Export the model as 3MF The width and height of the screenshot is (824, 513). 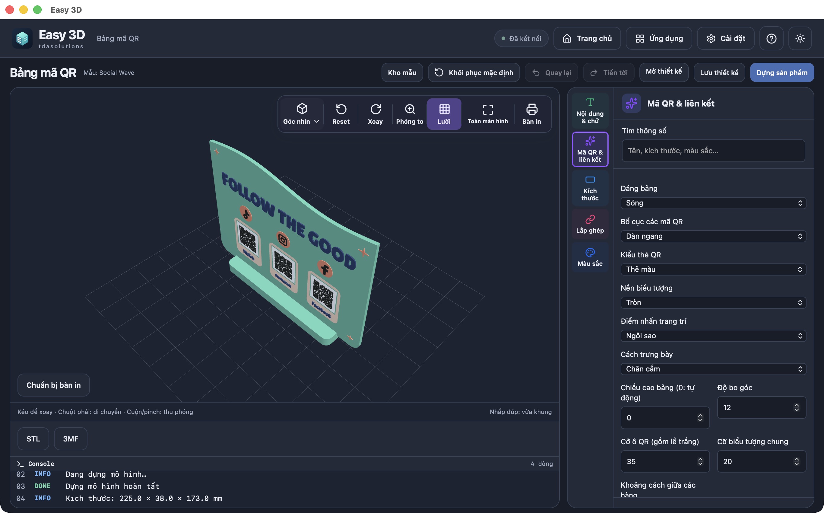[x=71, y=439]
